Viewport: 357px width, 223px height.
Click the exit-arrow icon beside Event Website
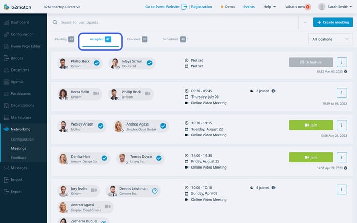tap(184, 7)
